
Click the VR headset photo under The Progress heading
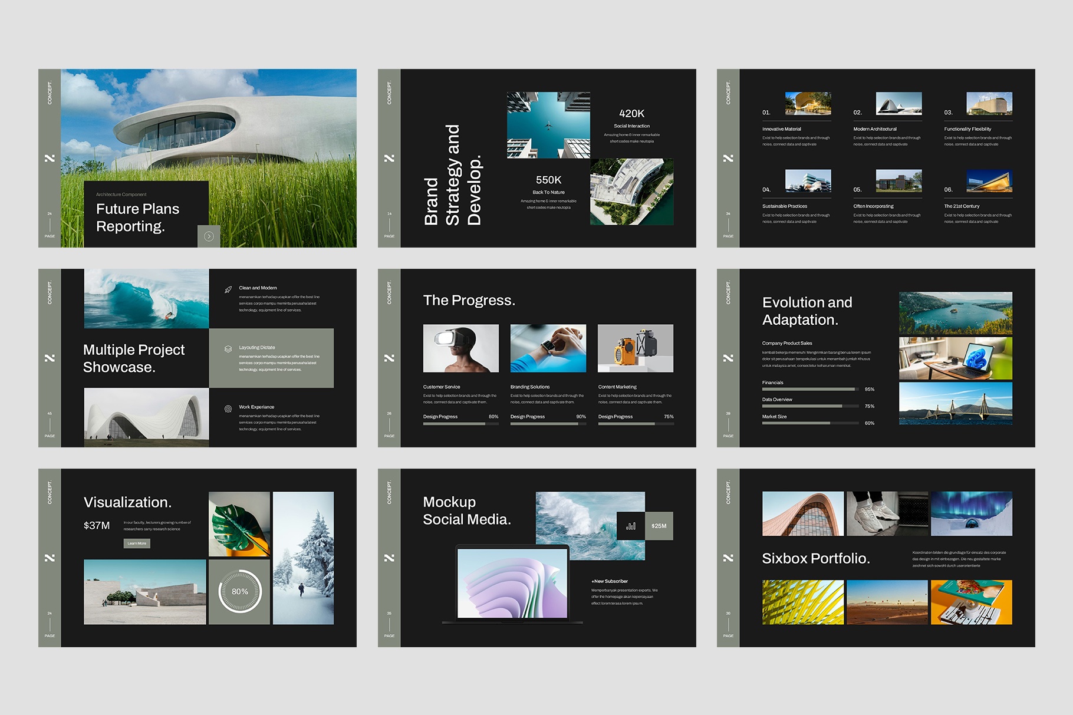click(460, 348)
